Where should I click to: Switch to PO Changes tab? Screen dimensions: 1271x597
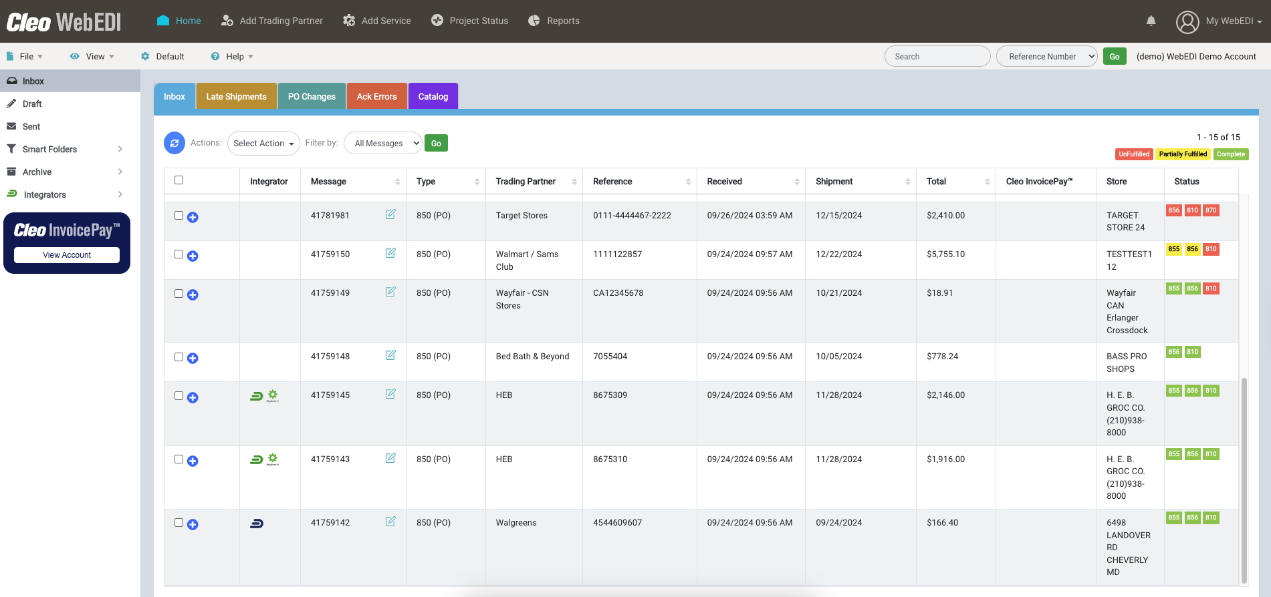coord(312,96)
